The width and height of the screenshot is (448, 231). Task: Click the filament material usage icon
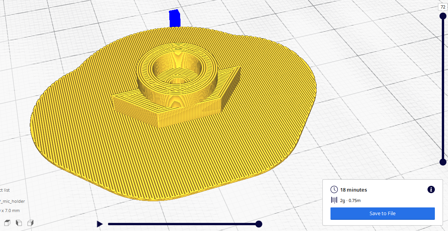(x=334, y=200)
